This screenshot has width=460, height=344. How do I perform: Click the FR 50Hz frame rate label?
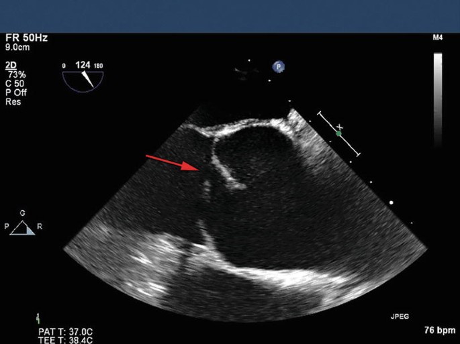pyautogui.click(x=20, y=40)
